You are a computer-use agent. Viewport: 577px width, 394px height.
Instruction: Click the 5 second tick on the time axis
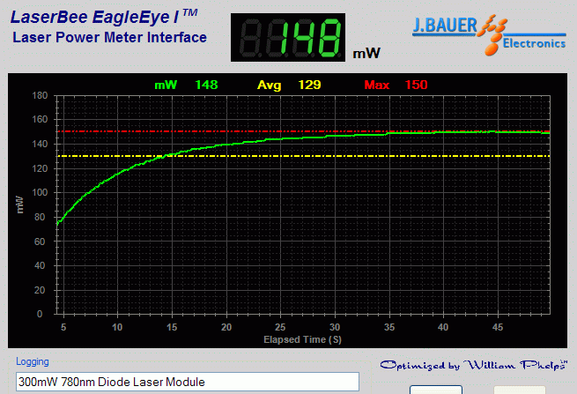point(63,327)
